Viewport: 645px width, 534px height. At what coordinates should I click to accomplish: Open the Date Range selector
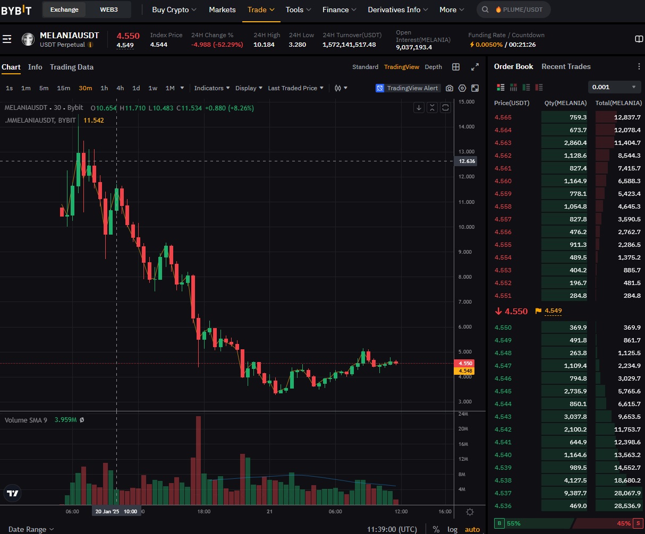[x=31, y=529]
